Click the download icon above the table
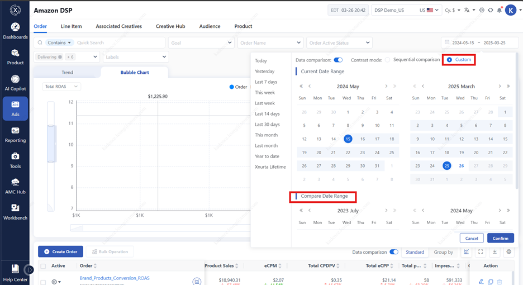 (x=495, y=252)
